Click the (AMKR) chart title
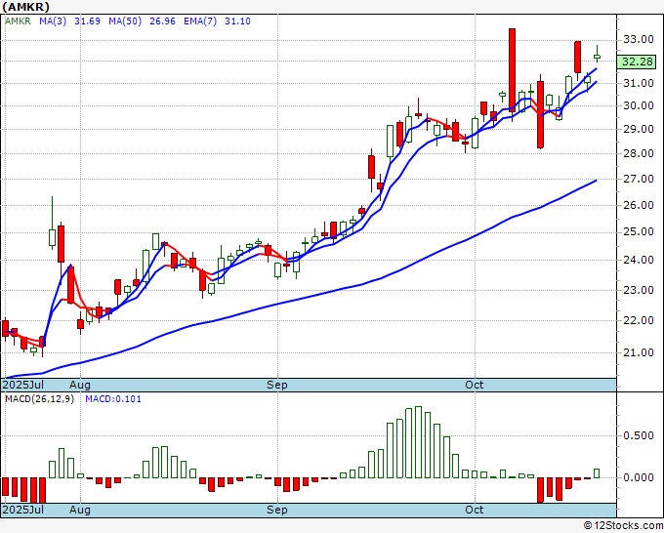664x533 pixels. click(x=25, y=7)
